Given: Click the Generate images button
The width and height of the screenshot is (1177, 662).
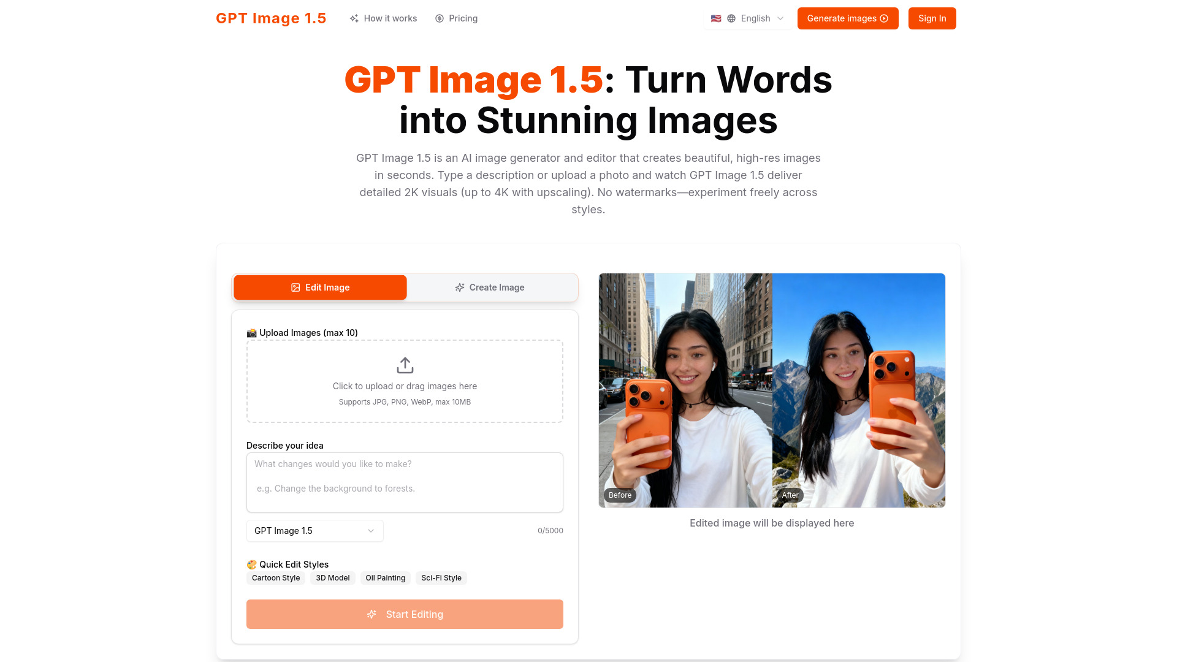Looking at the screenshot, I should pyautogui.click(x=848, y=18).
